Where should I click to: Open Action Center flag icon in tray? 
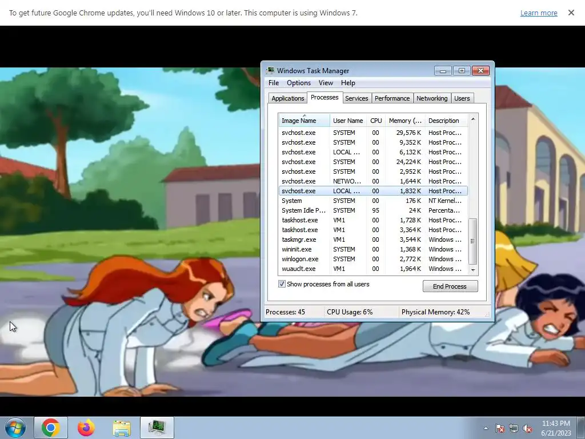500,428
